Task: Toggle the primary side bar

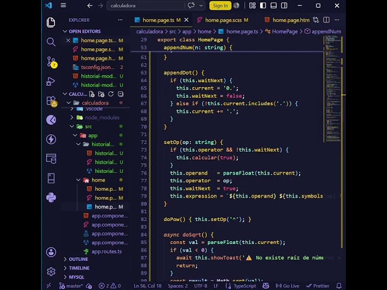Action: point(263,5)
